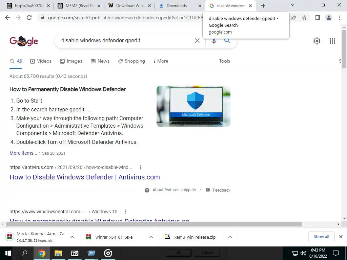Reload the current page
Viewport: 347px width, 260px height.
point(29,18)
